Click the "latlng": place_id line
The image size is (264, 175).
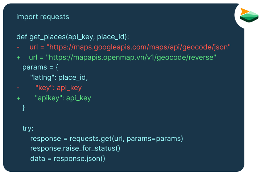(59, 78)
